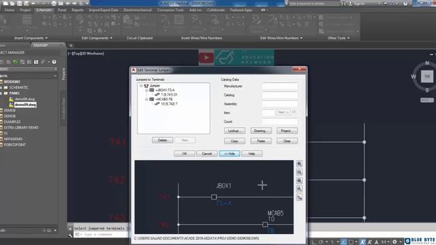Click the Catalog input field

(x=280, y=95)
